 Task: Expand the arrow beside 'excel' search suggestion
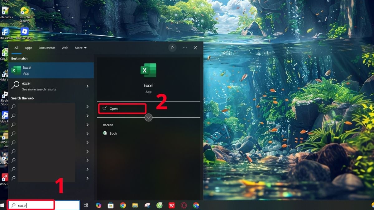[x=87, y=86]
